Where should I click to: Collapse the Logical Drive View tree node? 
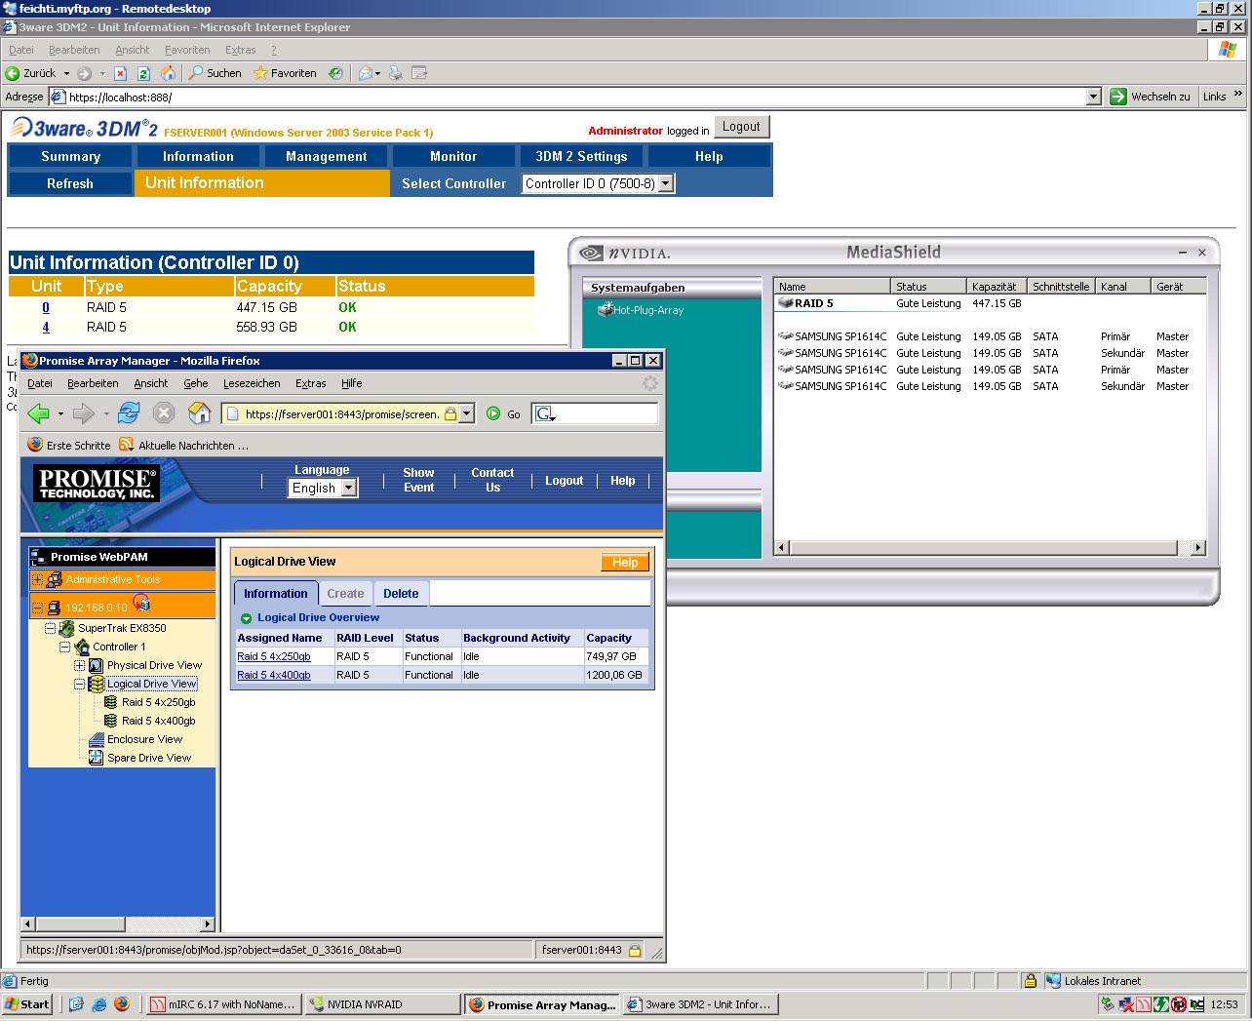click(80, 684)
